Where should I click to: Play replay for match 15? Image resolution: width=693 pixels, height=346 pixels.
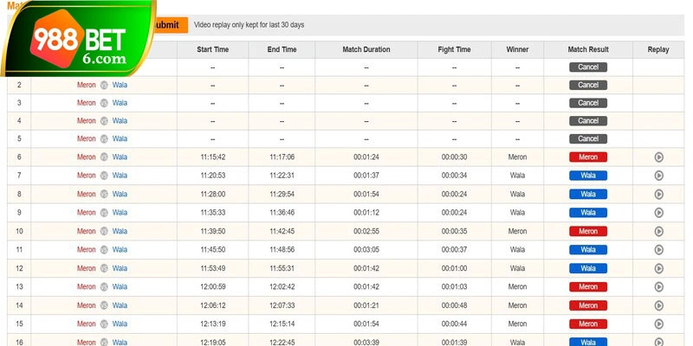tap(658, 324)
